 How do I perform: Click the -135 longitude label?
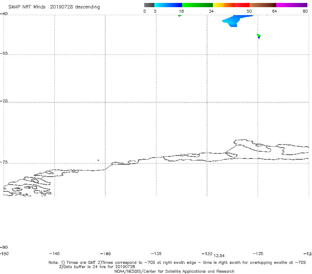tap(156, 253)
